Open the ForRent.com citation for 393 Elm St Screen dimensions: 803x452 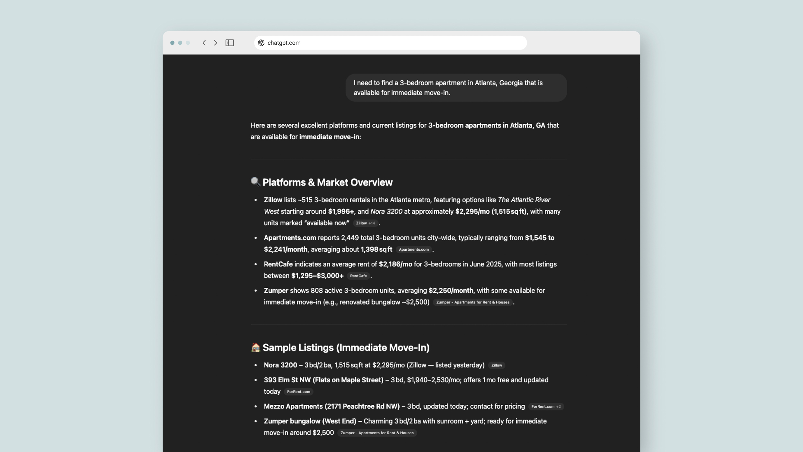[x=298, y=392]
